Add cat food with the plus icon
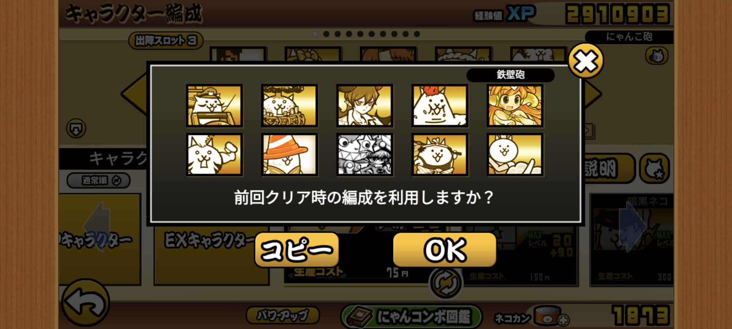 point(563,320)
